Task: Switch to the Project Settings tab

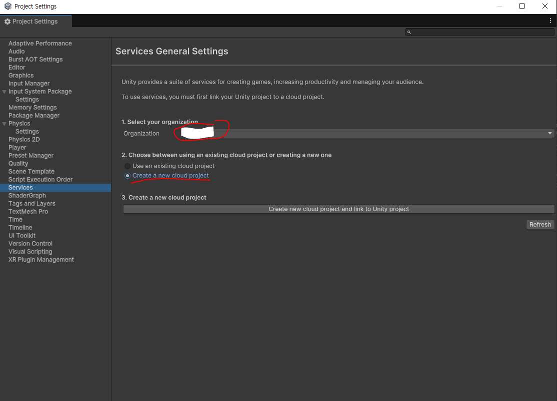Action: [x=35, y=22]
